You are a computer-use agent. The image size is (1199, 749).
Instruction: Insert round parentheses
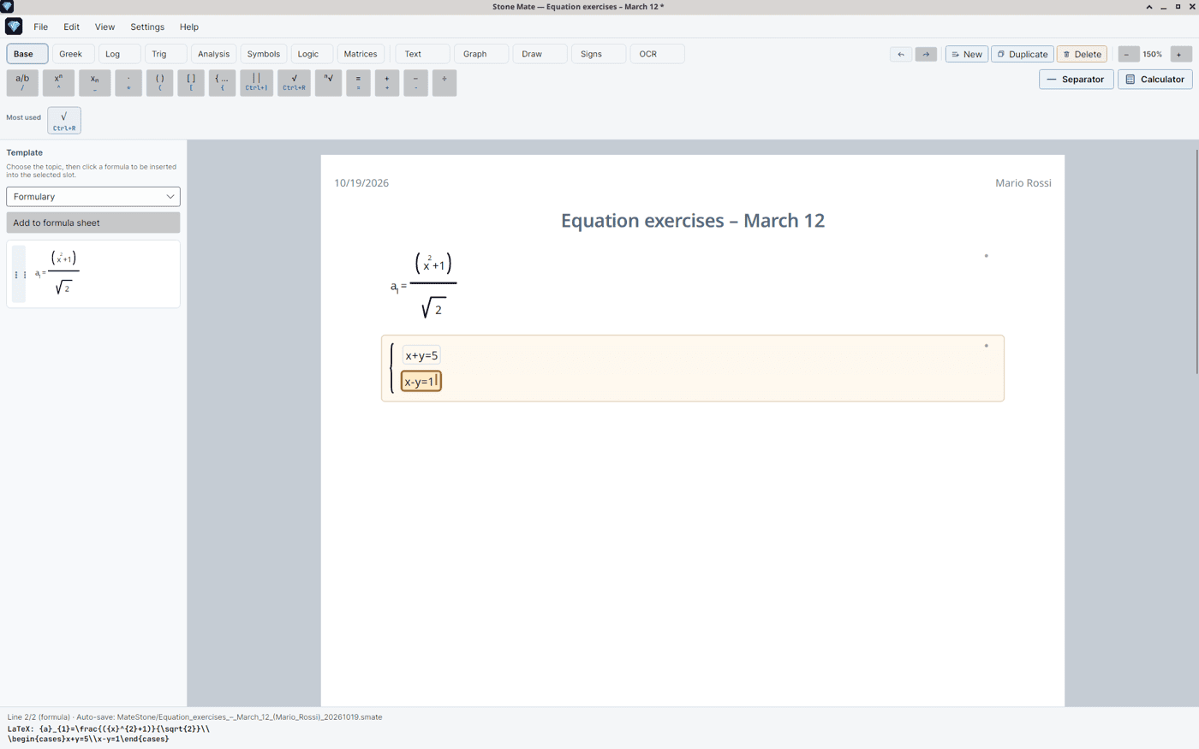point(159,82)
